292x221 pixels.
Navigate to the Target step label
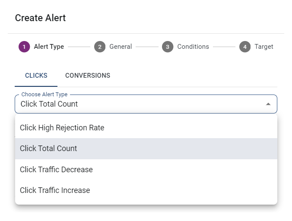263,47
